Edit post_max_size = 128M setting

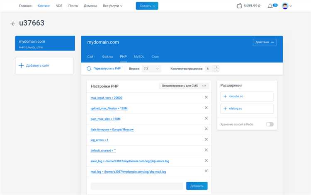tap(105, 119)
